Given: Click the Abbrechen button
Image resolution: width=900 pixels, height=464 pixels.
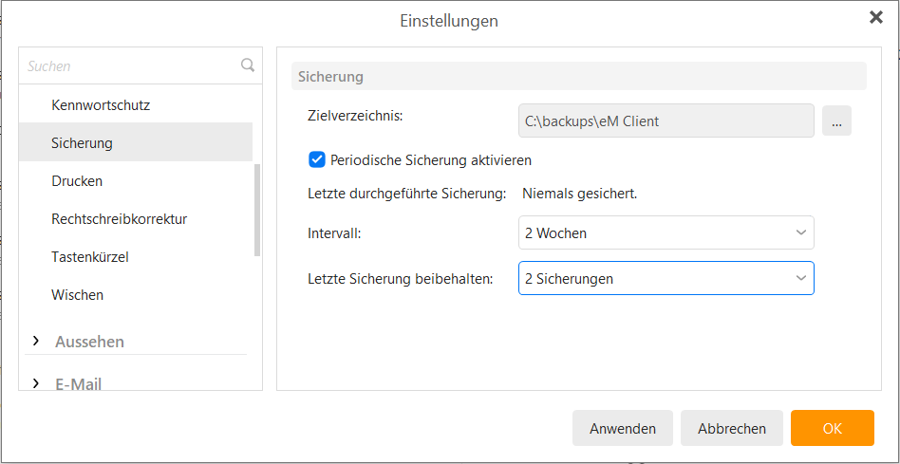Looking at the screenshot, I should 732,428.
